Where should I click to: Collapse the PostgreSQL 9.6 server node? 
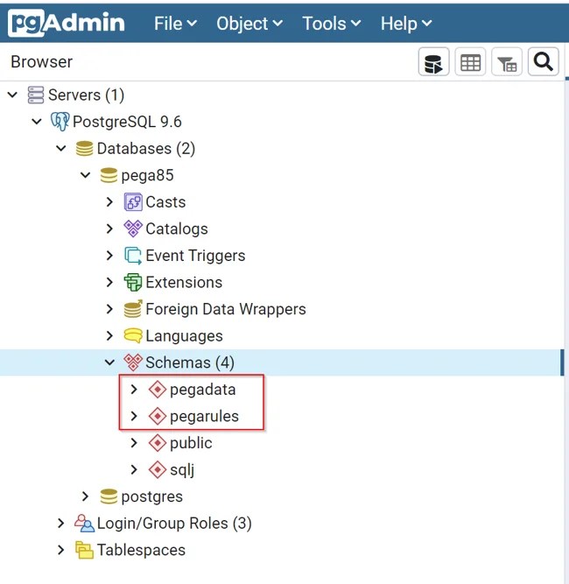coord(37,122)
